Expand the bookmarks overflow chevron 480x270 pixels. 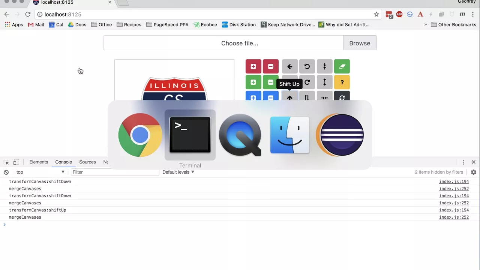tap(425, 25)
